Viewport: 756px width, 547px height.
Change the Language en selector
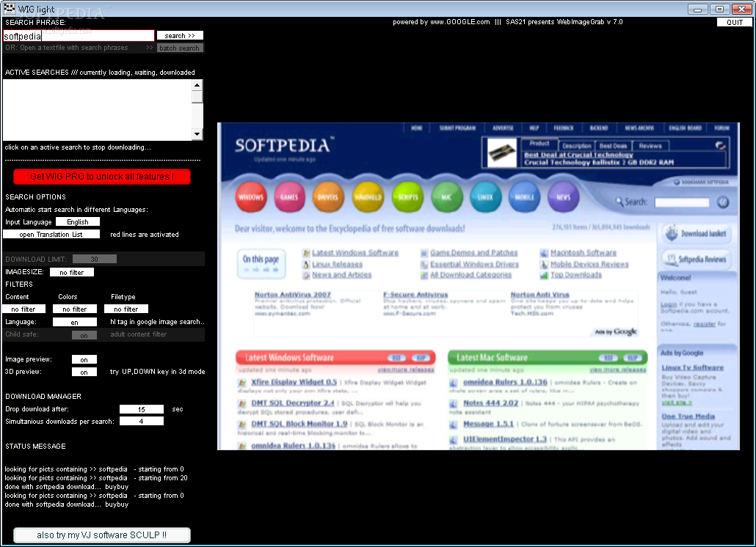(x=75, y=322)
